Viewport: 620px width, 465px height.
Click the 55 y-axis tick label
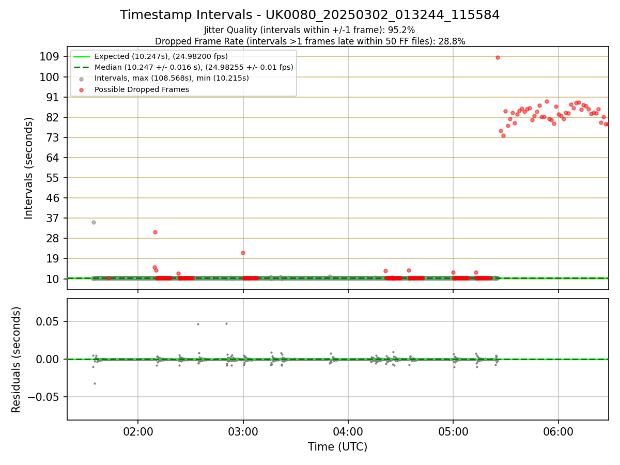tap(54, 178)
